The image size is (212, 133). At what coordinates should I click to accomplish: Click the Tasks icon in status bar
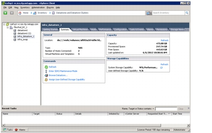click(5, 130)
